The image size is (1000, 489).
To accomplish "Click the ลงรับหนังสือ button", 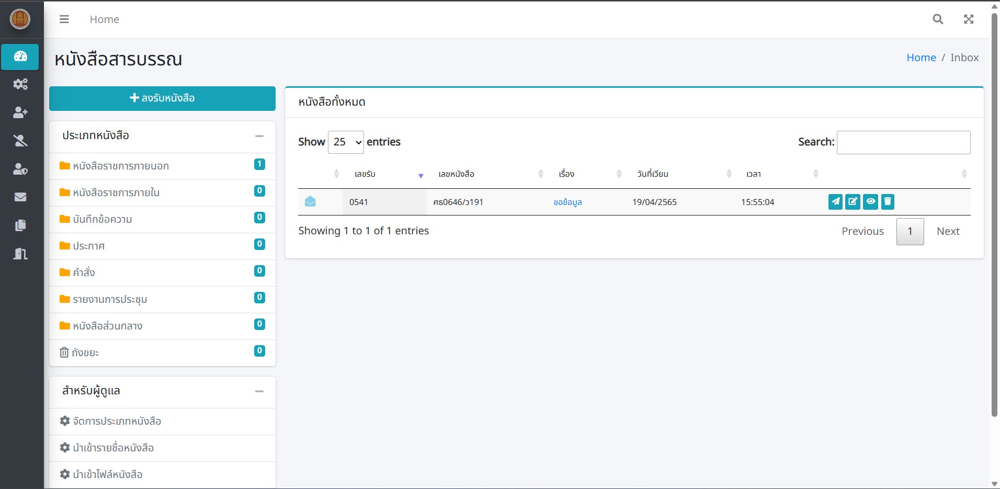I will (162, 98).
